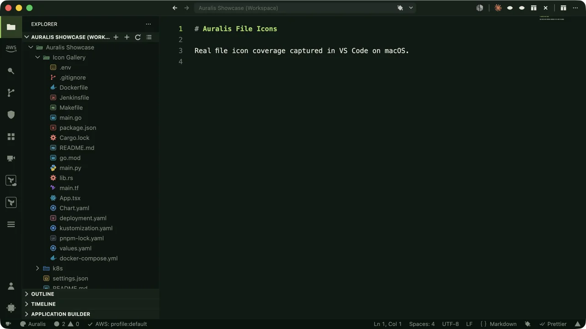Change indentation via Spaces: 4
Image resolution: width=586 pixels, height=329 pixels.
(422, 324)
